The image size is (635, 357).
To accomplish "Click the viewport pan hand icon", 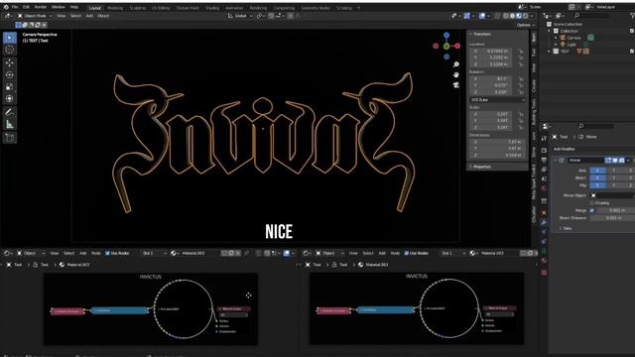I will [456, 75].
